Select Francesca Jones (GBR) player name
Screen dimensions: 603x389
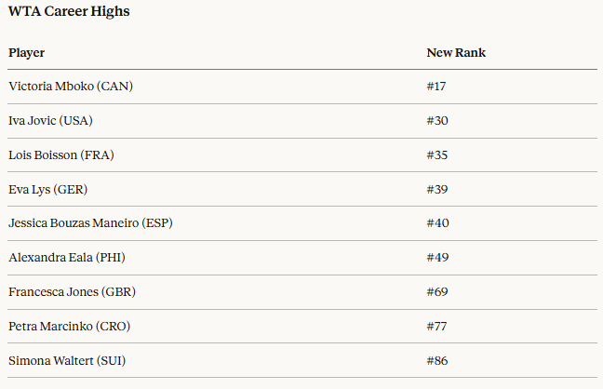pos(69,292)
